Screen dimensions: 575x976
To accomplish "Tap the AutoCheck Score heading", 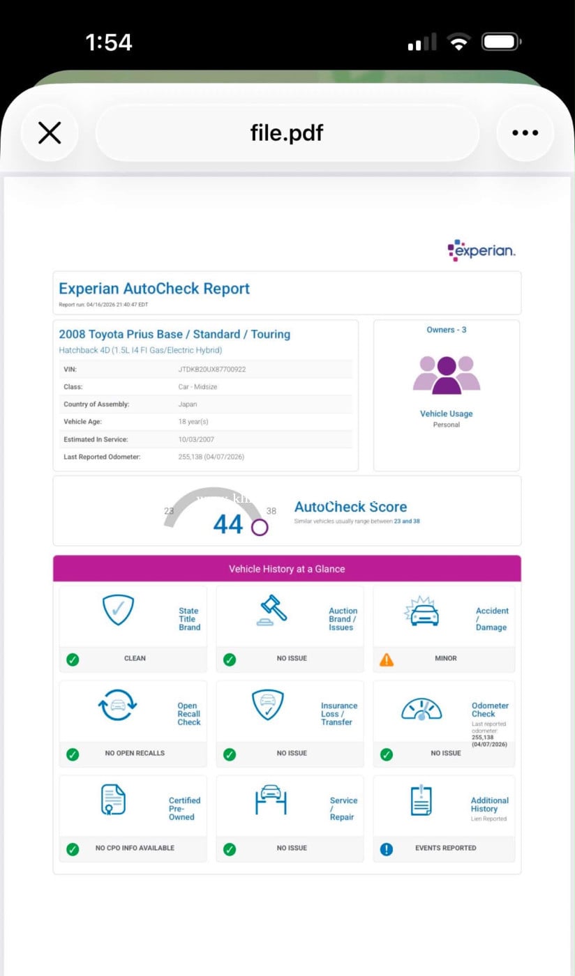I will point(350,507).
